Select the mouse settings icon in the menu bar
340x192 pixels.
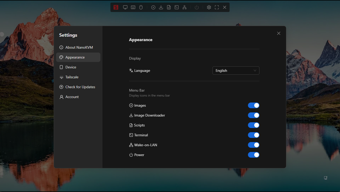point(141,7)
